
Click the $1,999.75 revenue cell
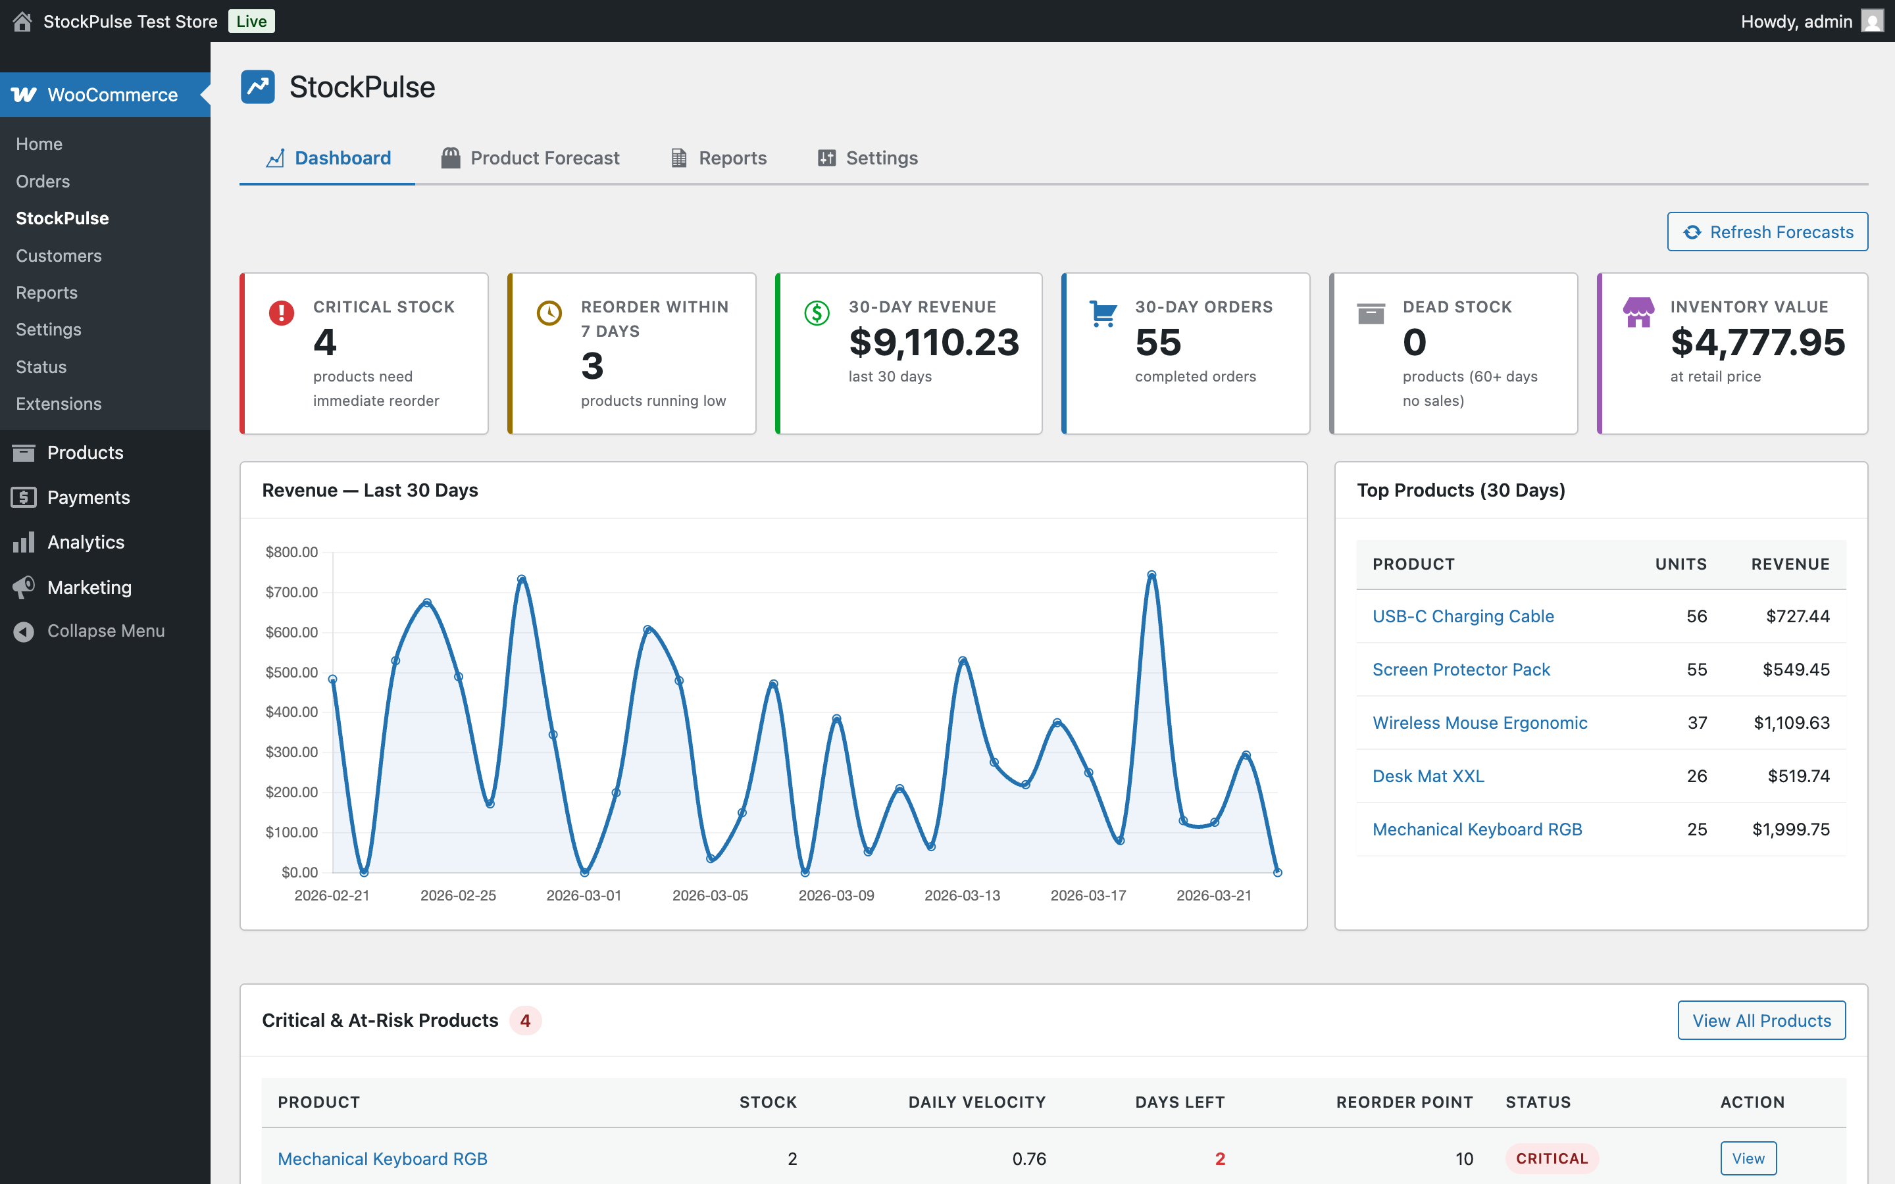tap(1791, 829)
